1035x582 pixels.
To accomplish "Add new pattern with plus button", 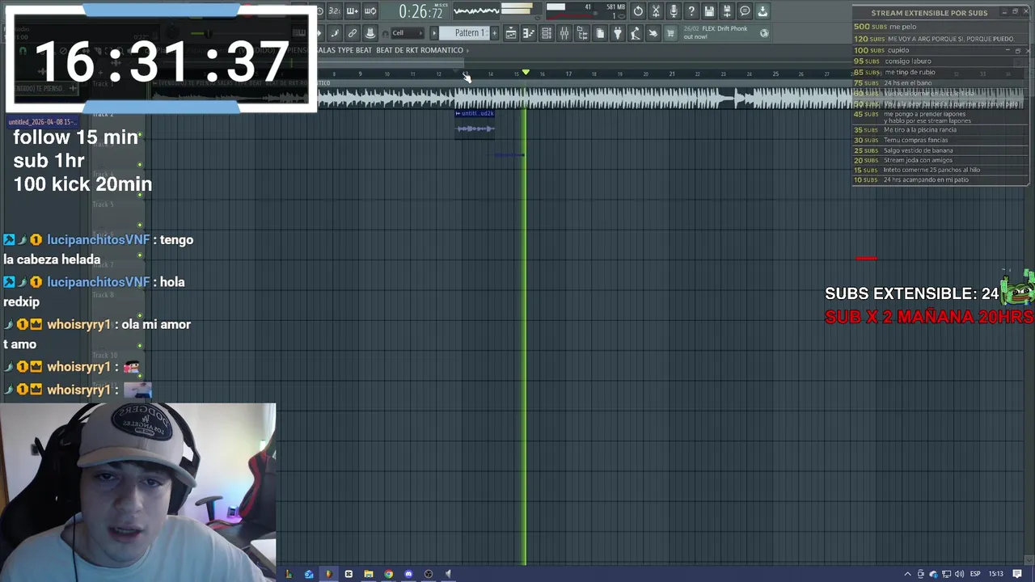I will (494, 33).
